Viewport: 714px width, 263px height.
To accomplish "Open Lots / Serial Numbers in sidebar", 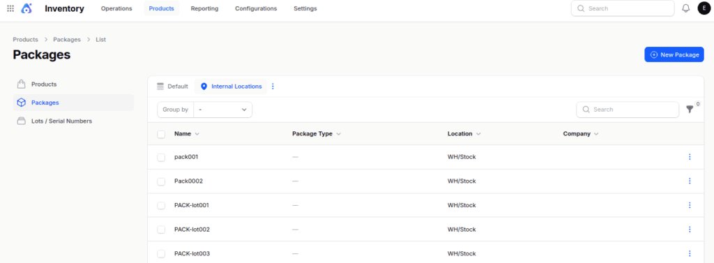I will click(x=73, y=121).
